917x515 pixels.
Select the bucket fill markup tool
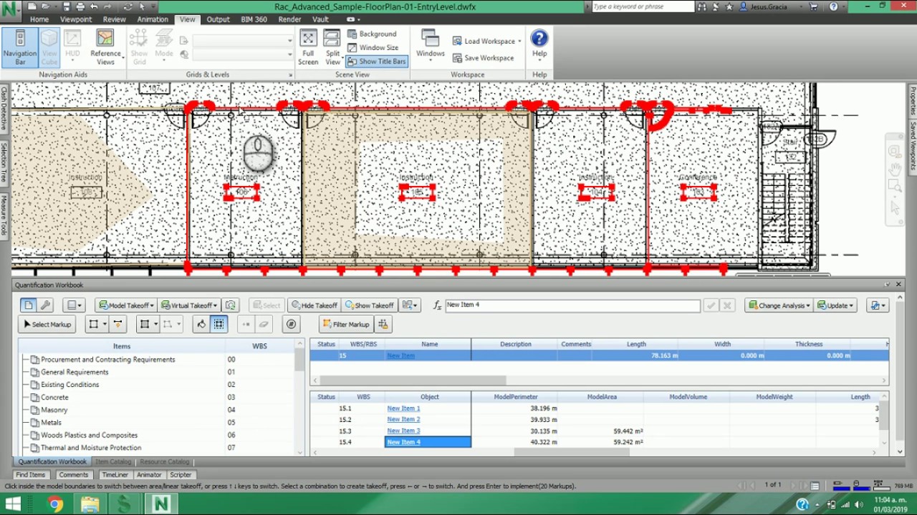[x=201, y=324]
